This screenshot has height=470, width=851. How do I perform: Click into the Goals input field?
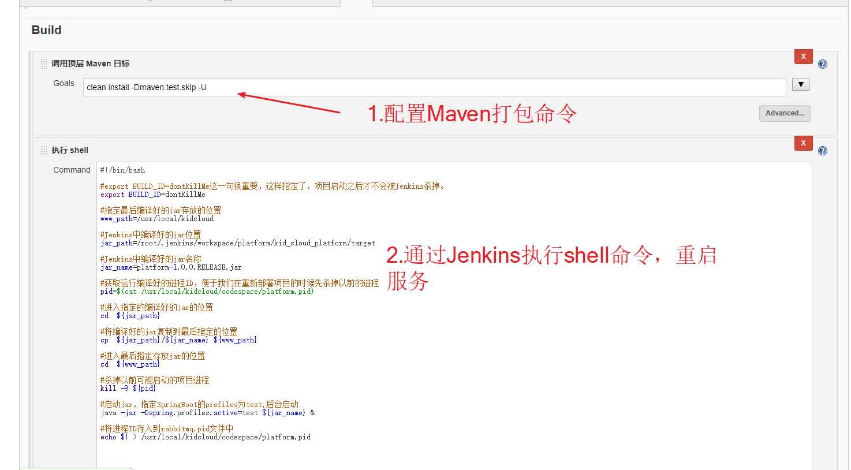click(434, 87)
